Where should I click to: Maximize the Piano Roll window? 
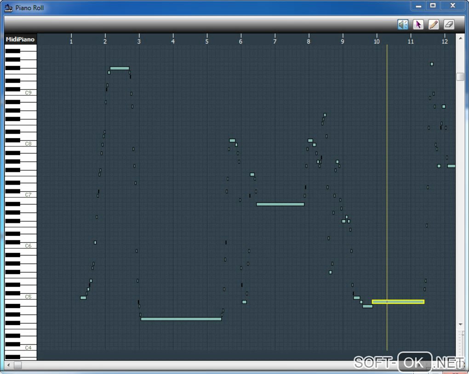click(433, 6)
